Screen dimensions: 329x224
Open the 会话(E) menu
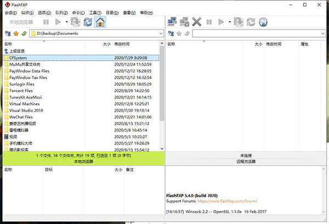click(11, 13)
